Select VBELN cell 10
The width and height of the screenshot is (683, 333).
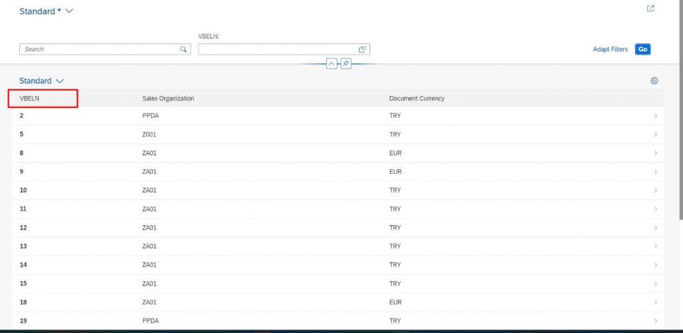23,190
